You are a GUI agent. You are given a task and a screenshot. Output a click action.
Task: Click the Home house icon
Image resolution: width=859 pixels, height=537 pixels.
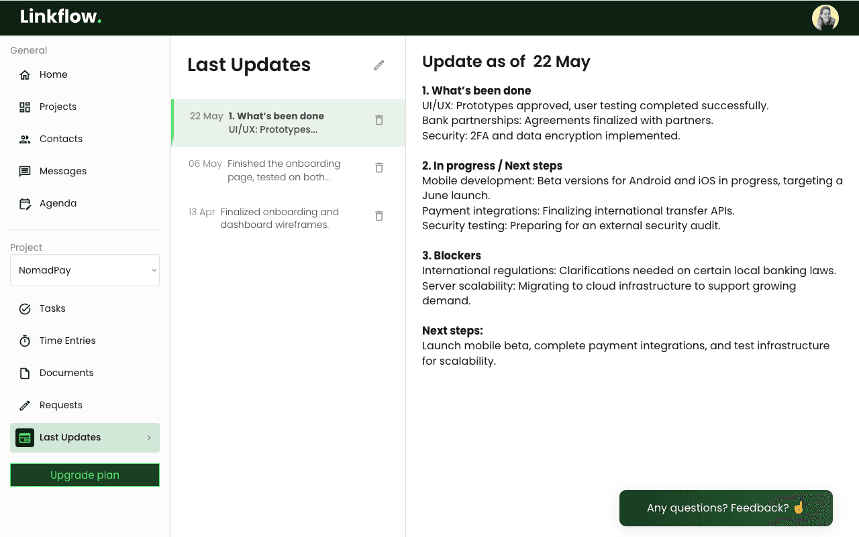coord(25,74)
